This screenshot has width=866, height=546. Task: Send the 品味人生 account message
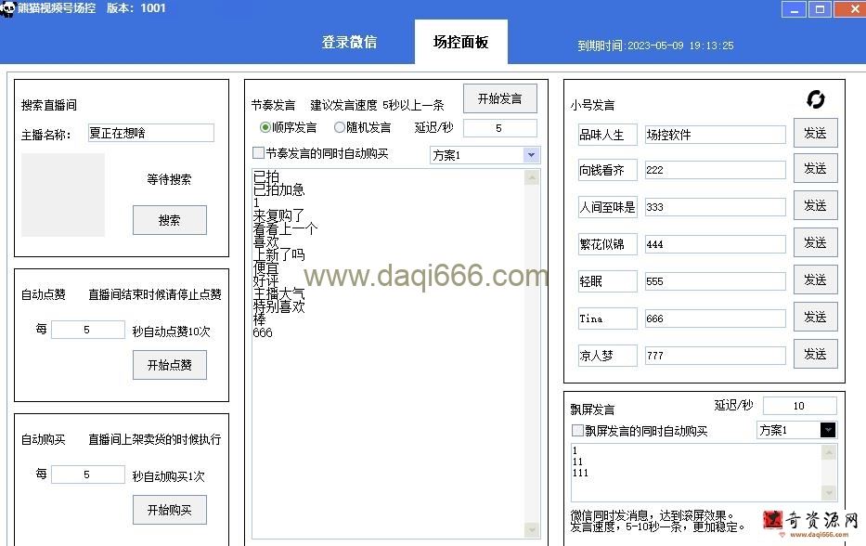[815, 133]
